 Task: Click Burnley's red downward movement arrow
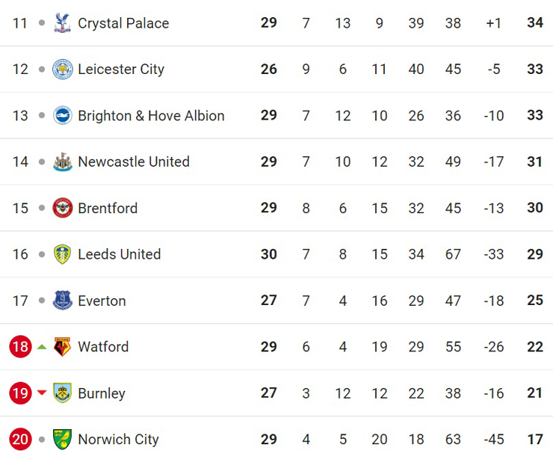pyautogui.click(x=42, y=393)
